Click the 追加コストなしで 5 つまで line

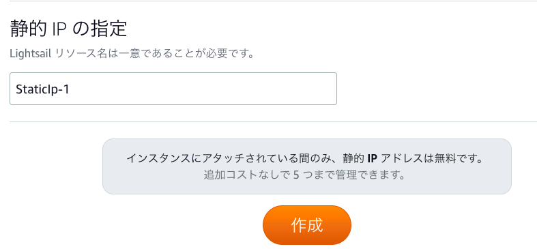coord(305,175)
